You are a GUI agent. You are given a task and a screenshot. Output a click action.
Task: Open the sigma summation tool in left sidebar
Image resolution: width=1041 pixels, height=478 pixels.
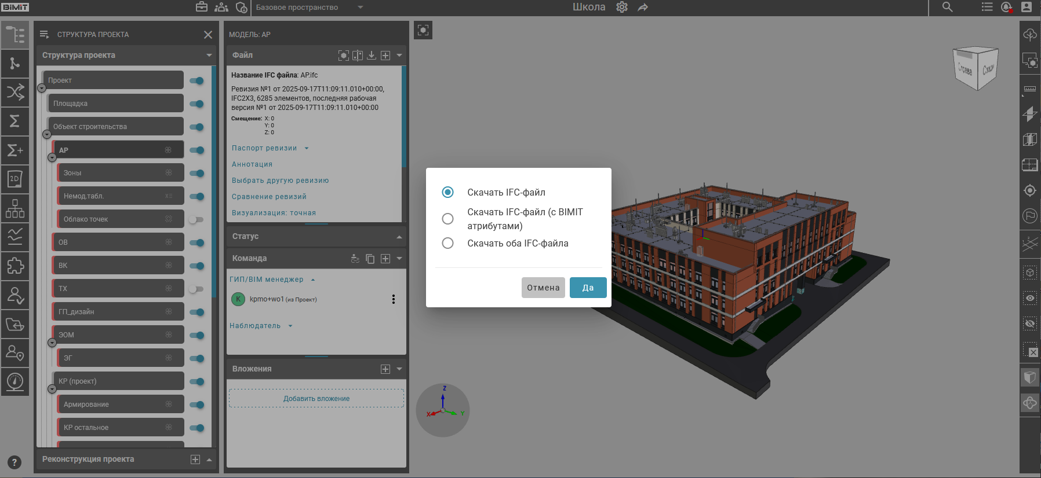14,121
